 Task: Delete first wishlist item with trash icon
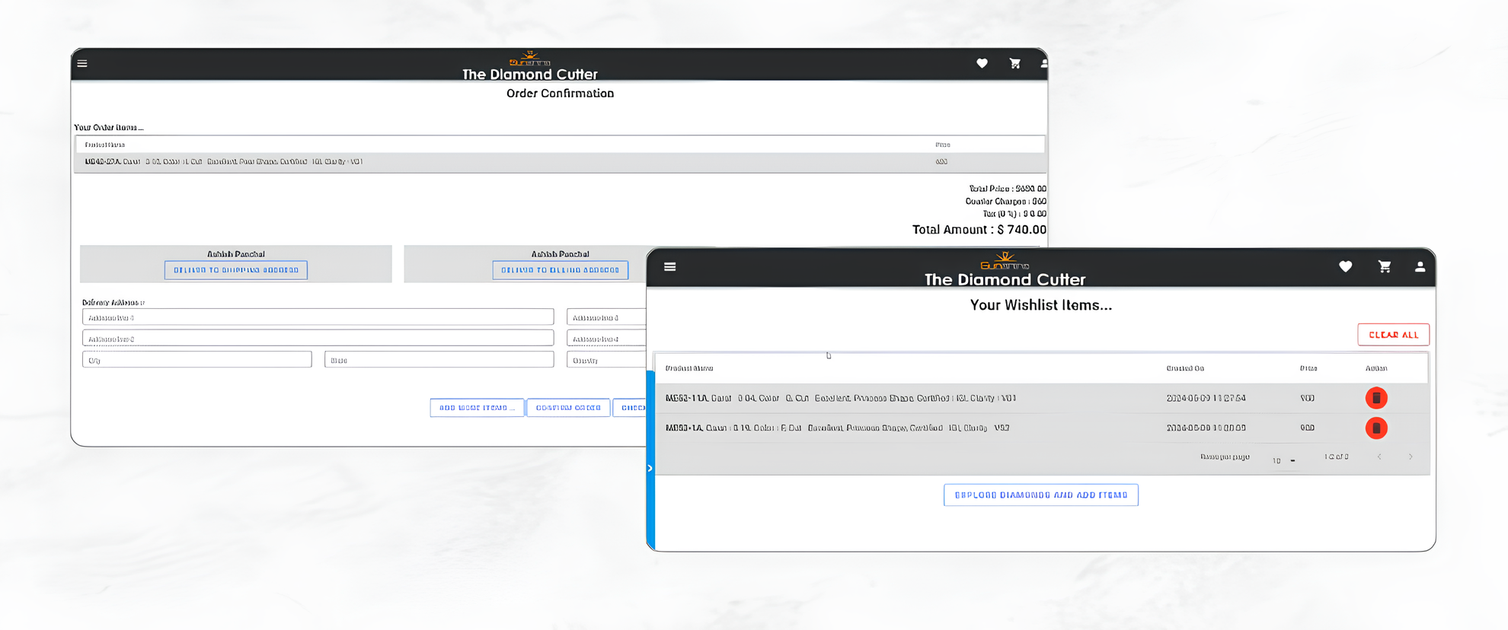tap(1375, 398)
